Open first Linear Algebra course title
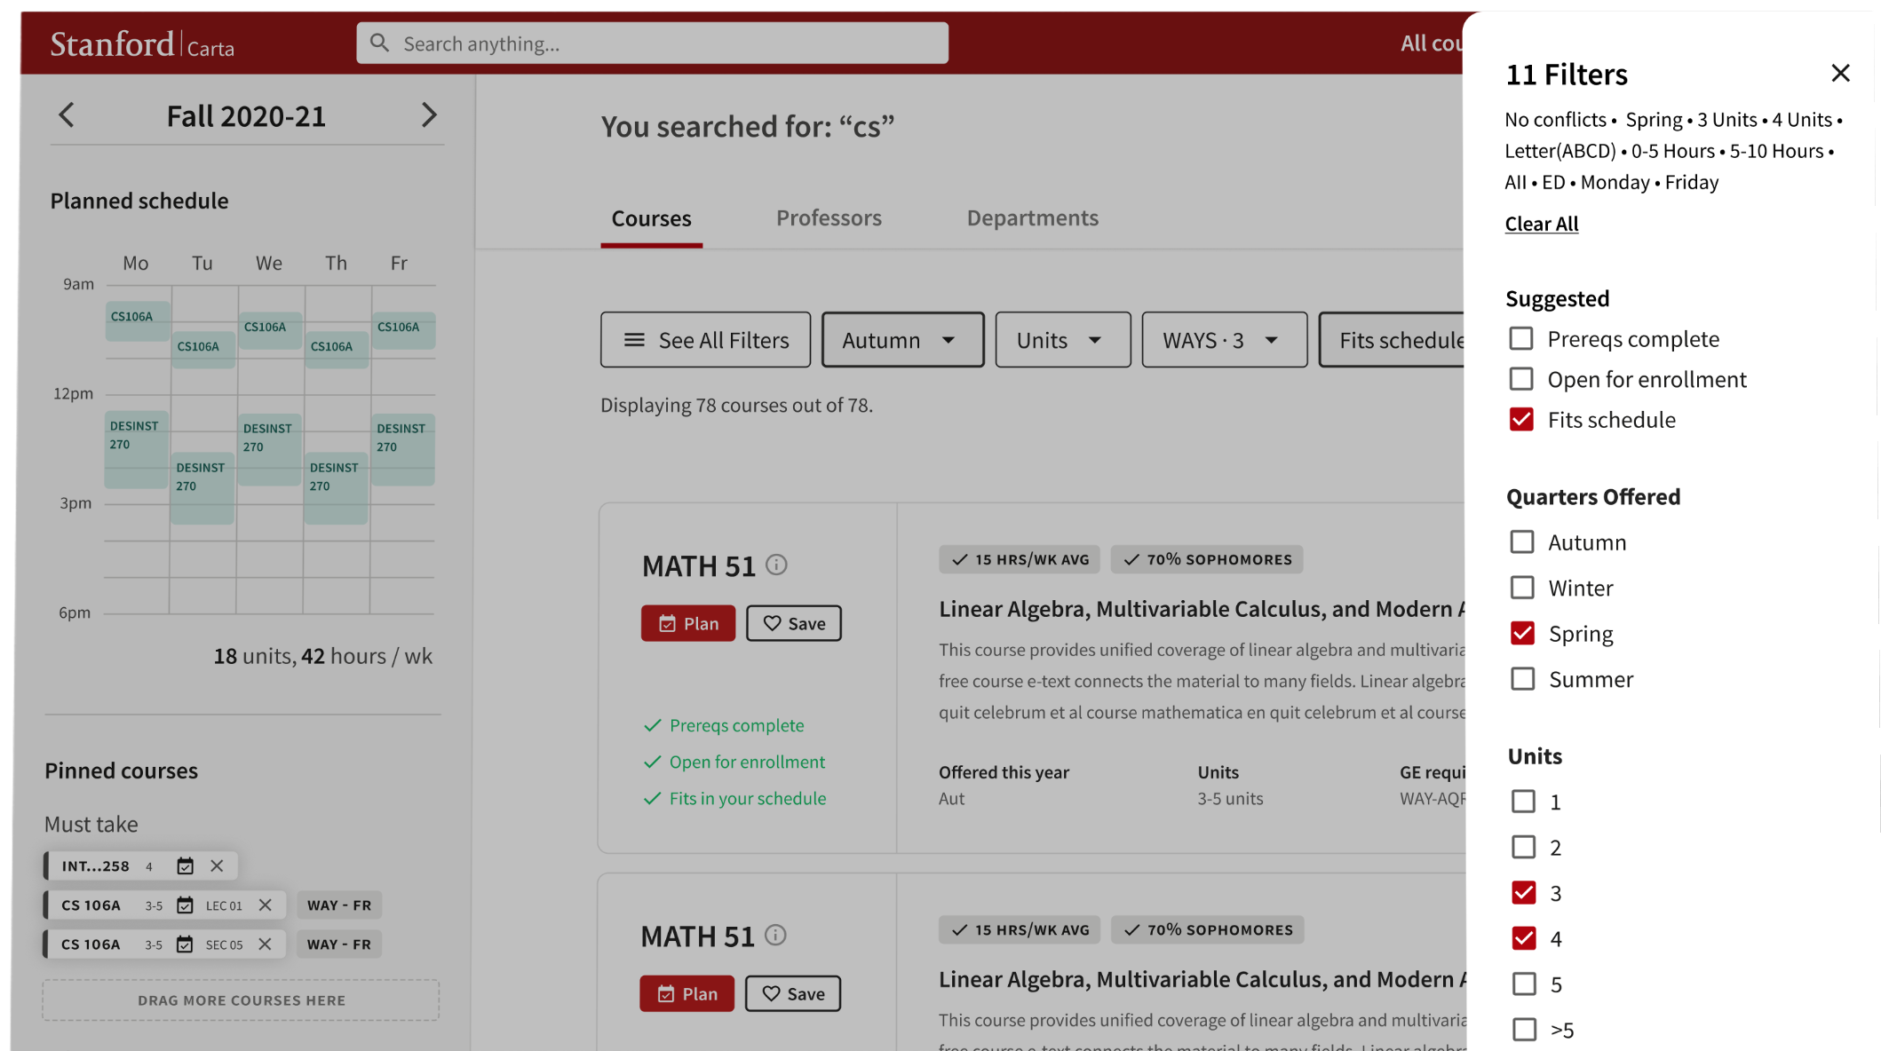1881x1051 pixels. (1201, 609)
